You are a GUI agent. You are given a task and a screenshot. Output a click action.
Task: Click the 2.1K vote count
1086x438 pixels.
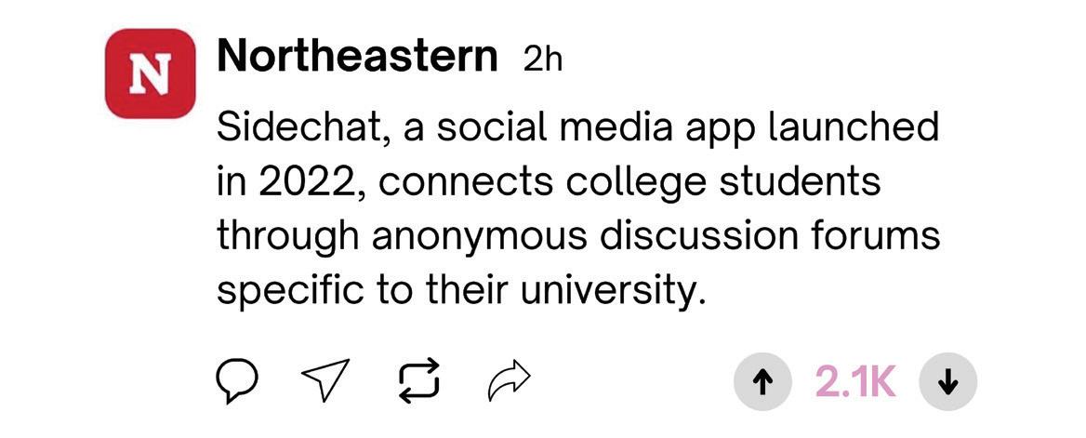pyautogui.click(x=855, y=382)
